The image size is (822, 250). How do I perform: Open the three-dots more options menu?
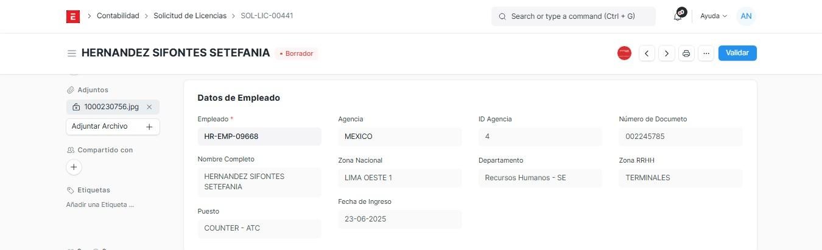pos(706,53)
